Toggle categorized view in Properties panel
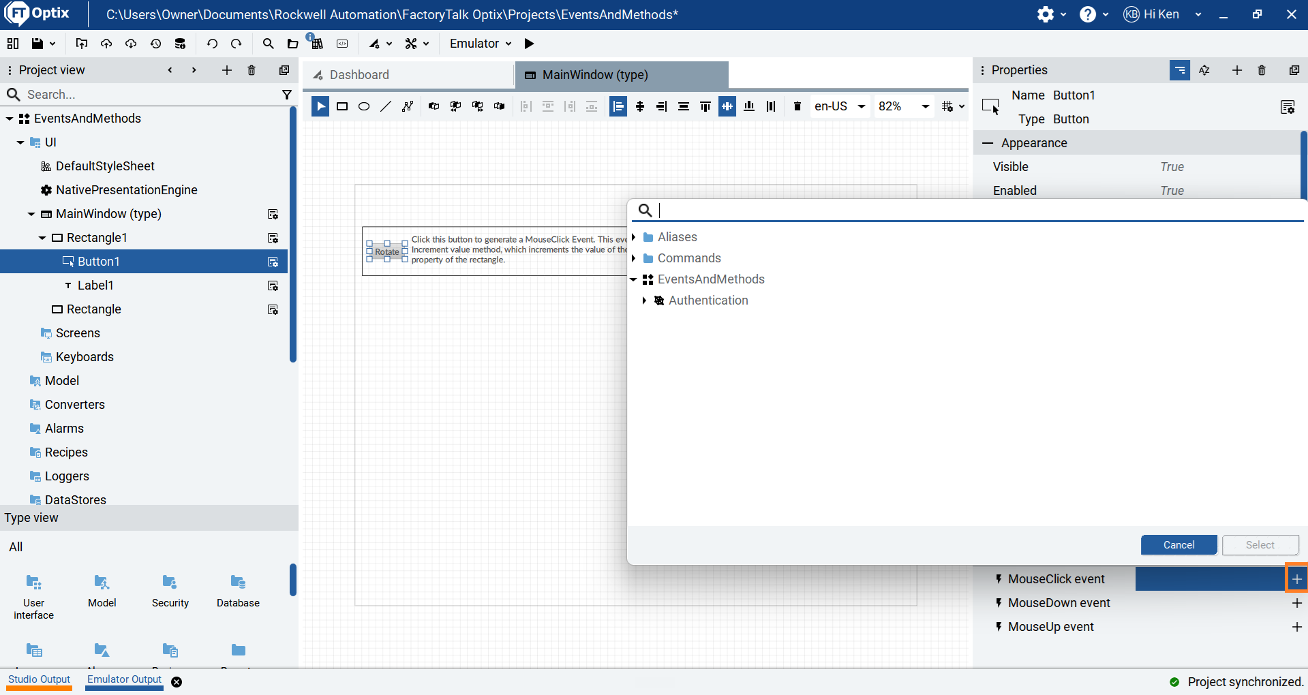Viewport: 1308px width, 695px height. click(1180, 70)
